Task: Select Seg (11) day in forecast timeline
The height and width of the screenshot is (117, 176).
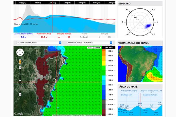Action: click(23, 3)
